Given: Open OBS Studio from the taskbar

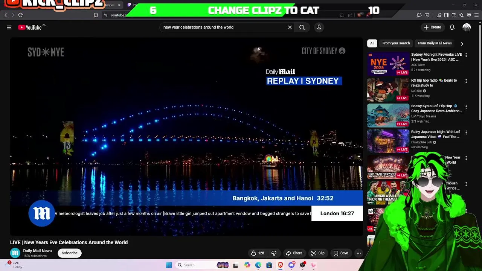Looking at the screenshot, I should point(302,265).
